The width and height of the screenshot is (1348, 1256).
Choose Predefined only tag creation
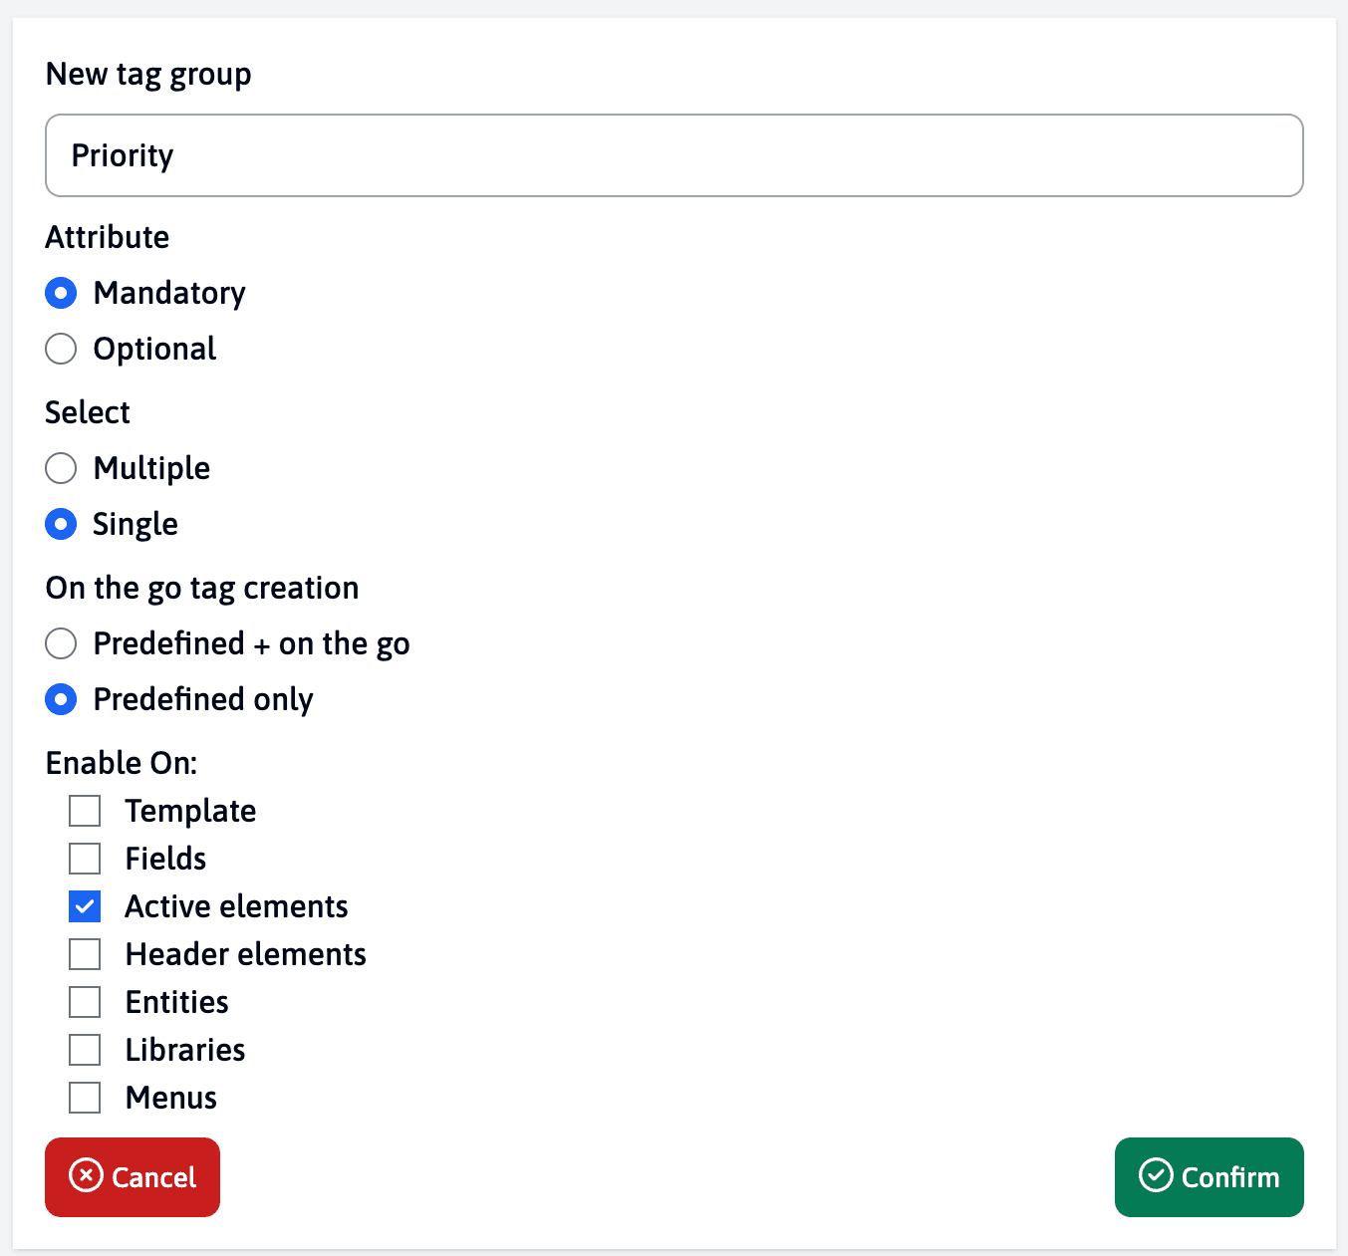(61, 699)
